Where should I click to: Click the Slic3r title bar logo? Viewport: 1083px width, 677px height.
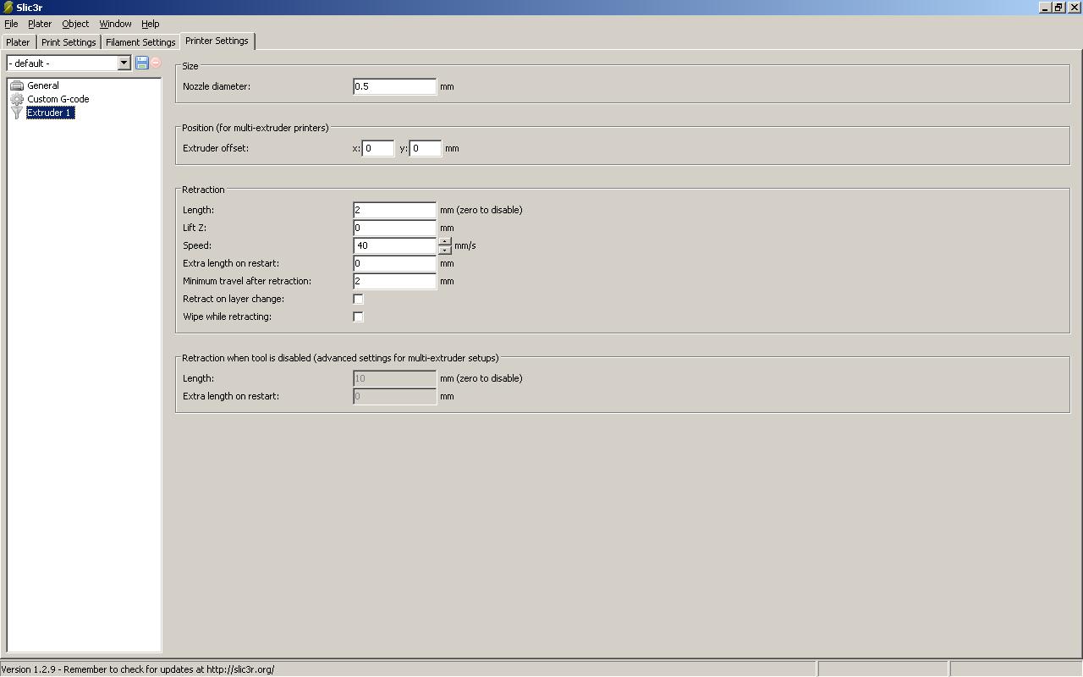pos(8,7)
